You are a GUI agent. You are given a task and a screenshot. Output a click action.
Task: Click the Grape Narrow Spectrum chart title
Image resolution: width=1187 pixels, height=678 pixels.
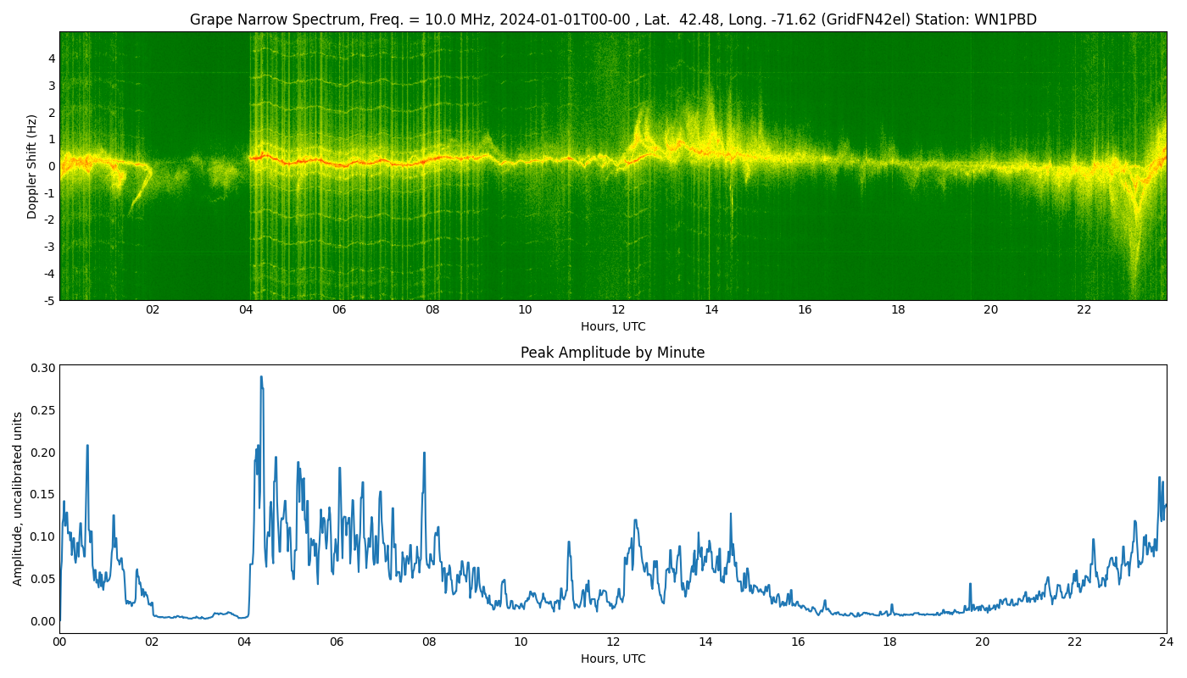pyautogui.click(x=612, y=19)
